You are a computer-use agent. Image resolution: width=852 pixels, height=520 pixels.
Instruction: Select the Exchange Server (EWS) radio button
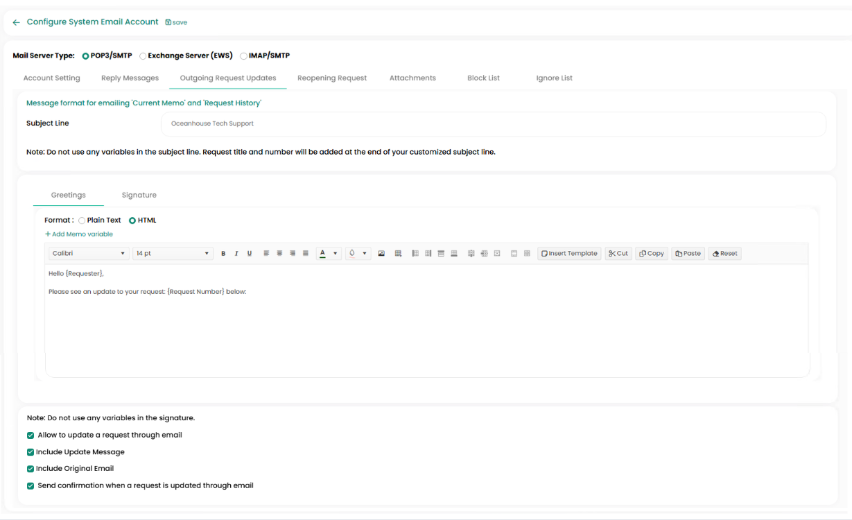point(144,56)
